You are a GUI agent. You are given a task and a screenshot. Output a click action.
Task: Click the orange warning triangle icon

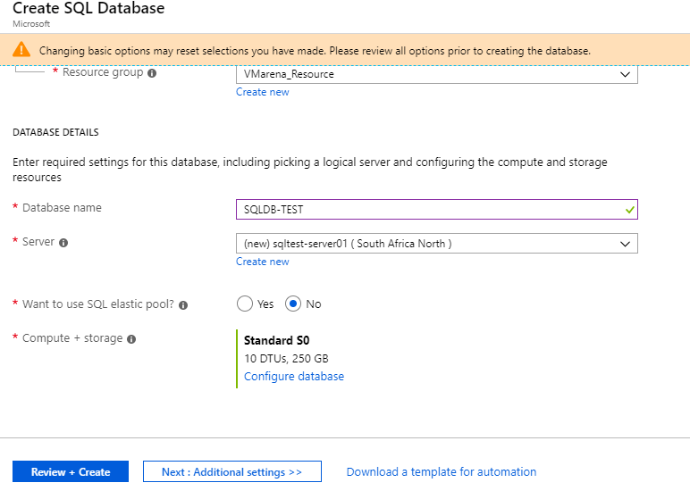click(x=21, y=50)
